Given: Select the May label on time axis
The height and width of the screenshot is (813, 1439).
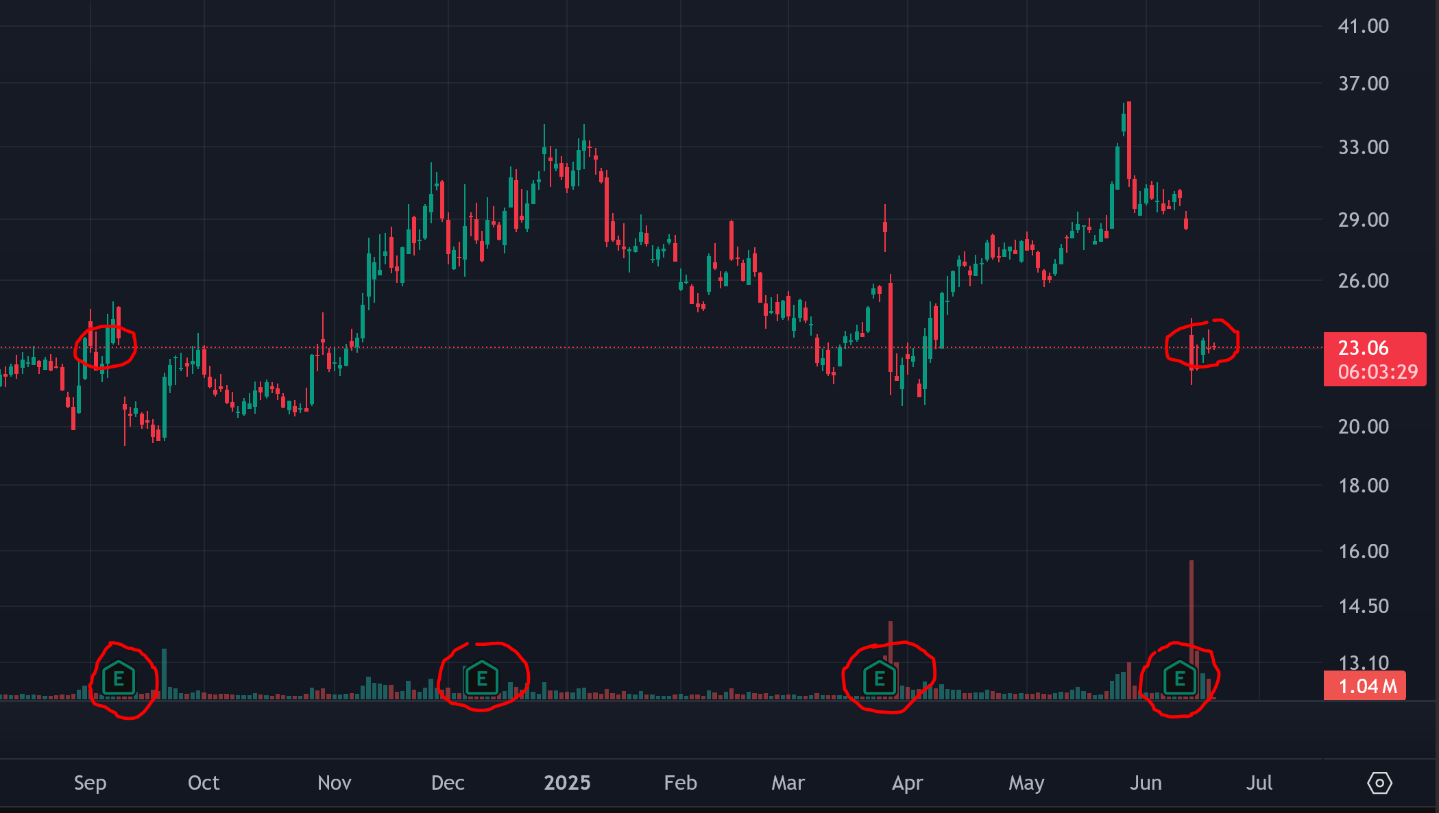Looking at the screenshot, I should pos(1026,783).
